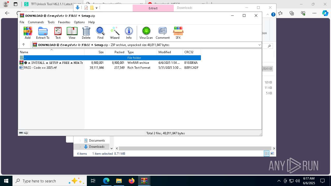Click the Delete trash icon
This screenshot has height=186, width=331.
[x=86, y=33]
